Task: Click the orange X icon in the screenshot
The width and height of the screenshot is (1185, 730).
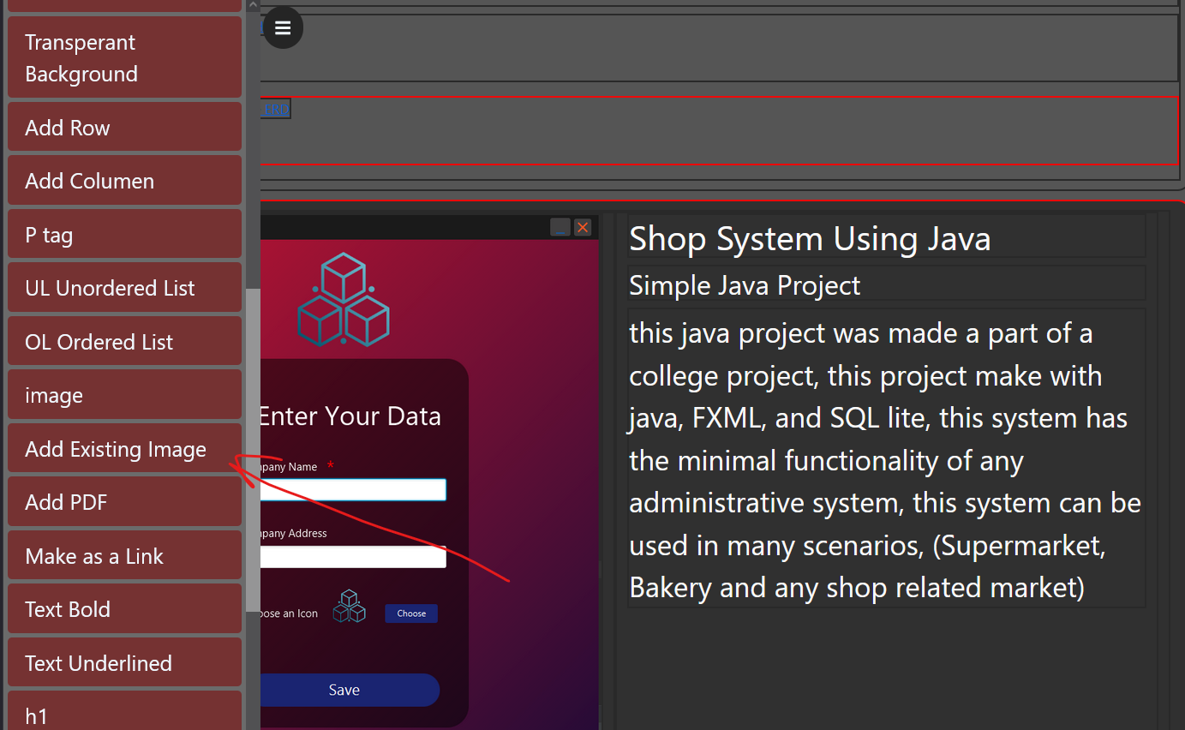Action: tap(583, 227)
